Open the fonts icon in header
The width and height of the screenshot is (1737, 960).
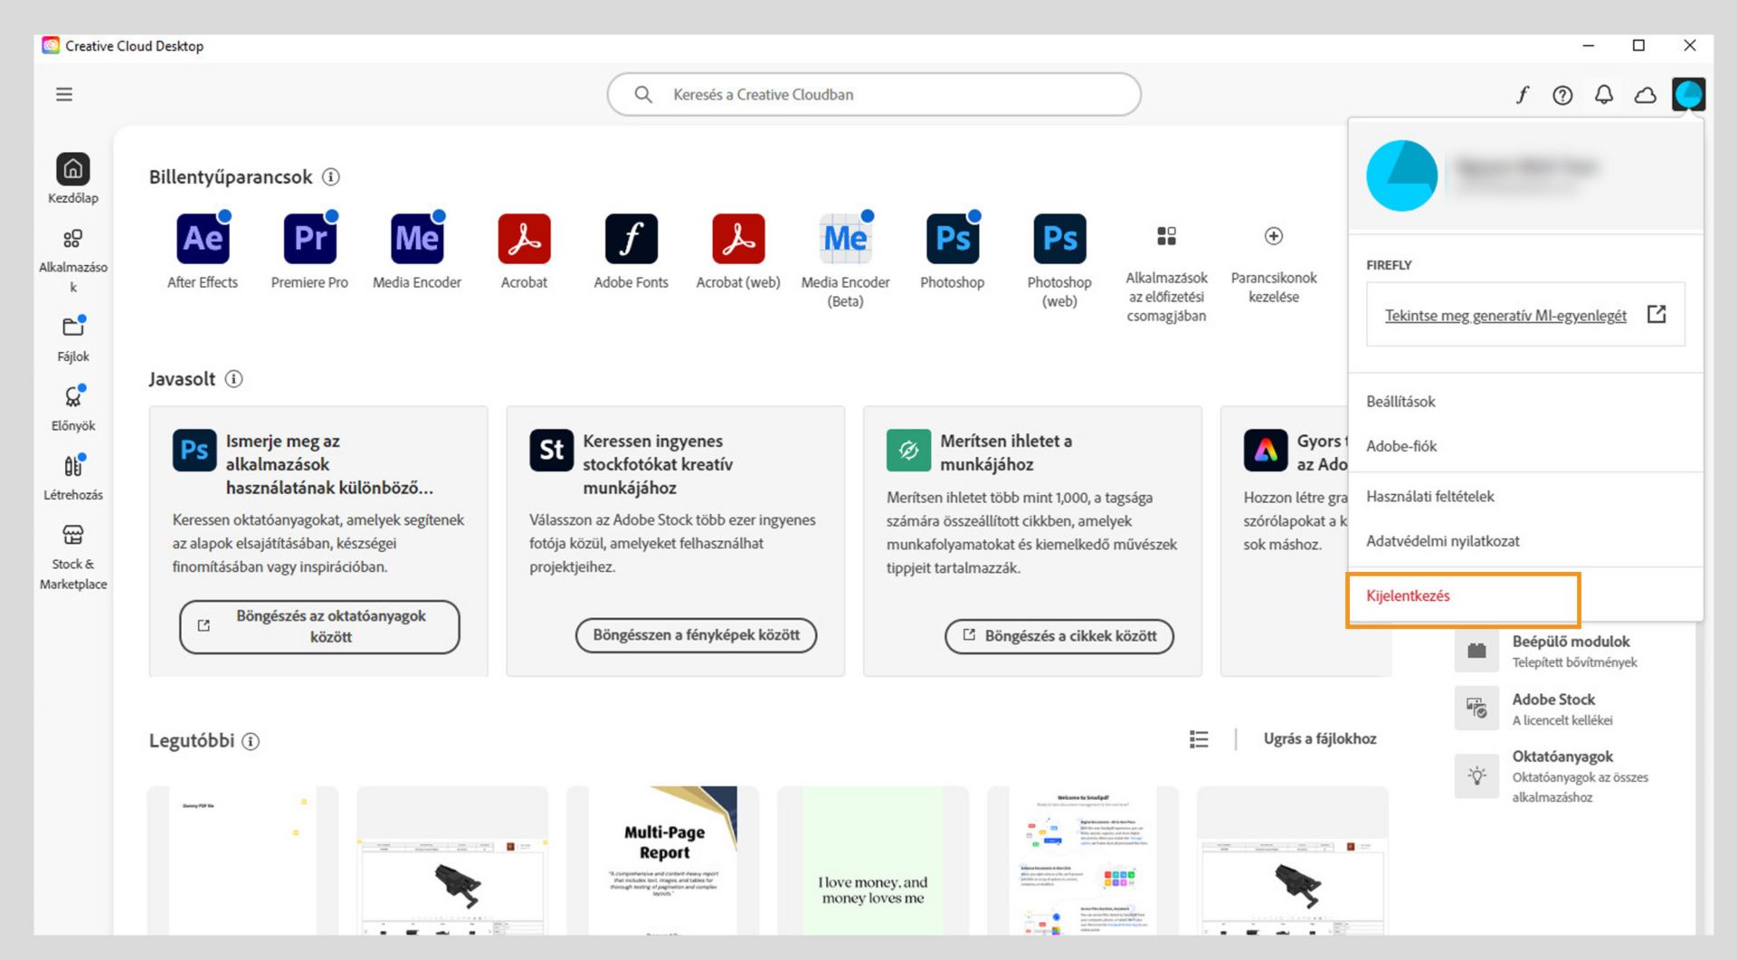[1523, 95]
